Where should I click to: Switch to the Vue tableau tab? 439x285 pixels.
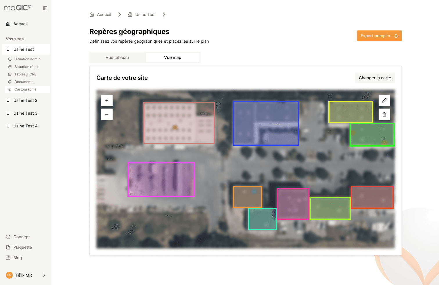(x=117, y=57)
